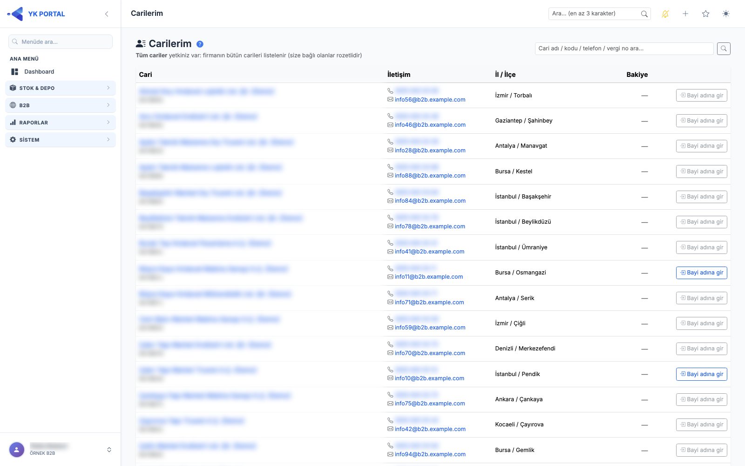Click the B2B globe icon
Image resolution: width=745 pixels, height=466 pixels.
(x=13, y=105)
